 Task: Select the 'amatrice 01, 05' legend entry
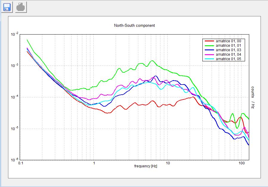click(228, 59)
